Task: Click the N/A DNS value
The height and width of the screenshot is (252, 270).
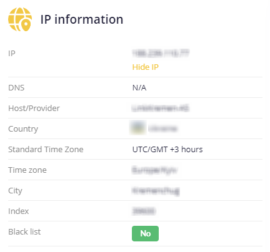Action: pyautogui.click(x=139, y=88)
